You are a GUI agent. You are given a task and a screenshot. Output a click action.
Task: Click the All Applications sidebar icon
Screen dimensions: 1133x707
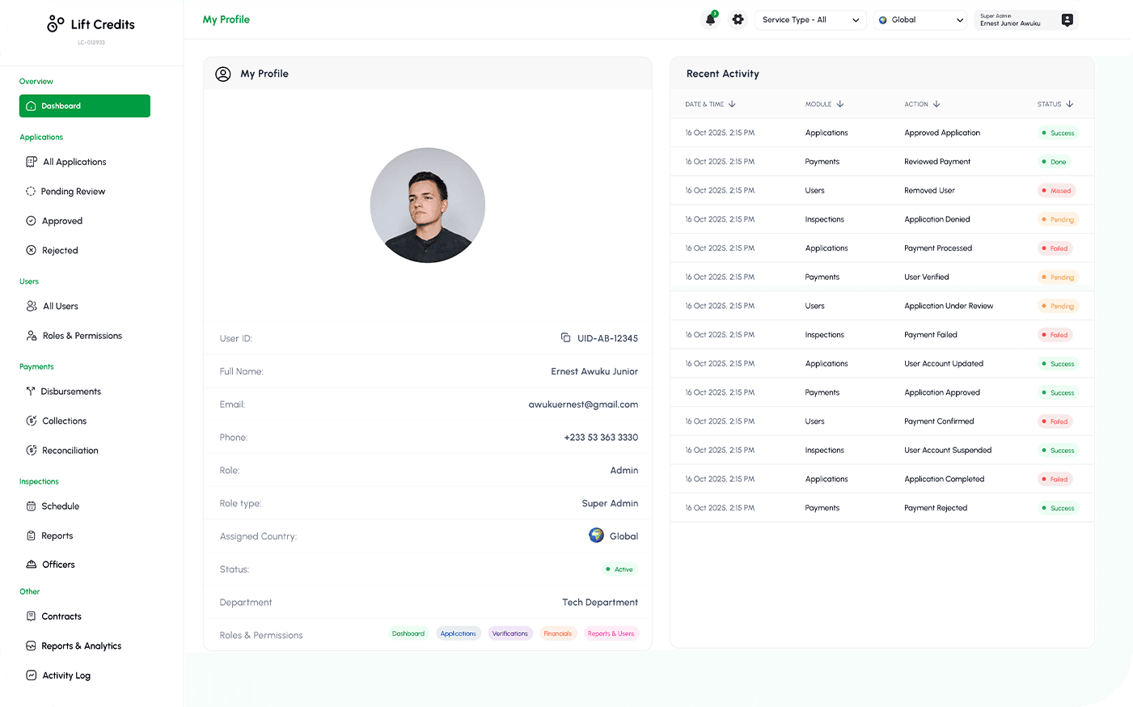(32, 162)
